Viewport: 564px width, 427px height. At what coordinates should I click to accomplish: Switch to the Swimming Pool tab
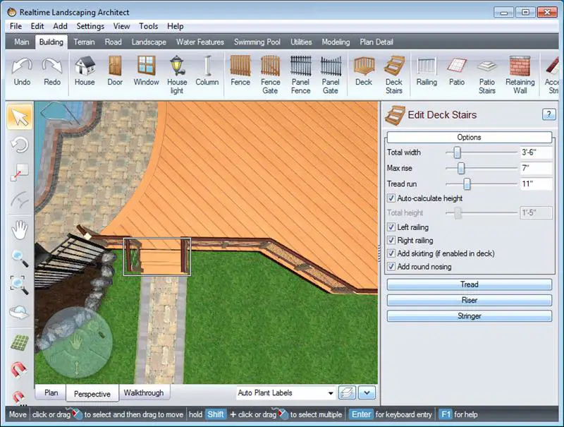tap(257, 42)
